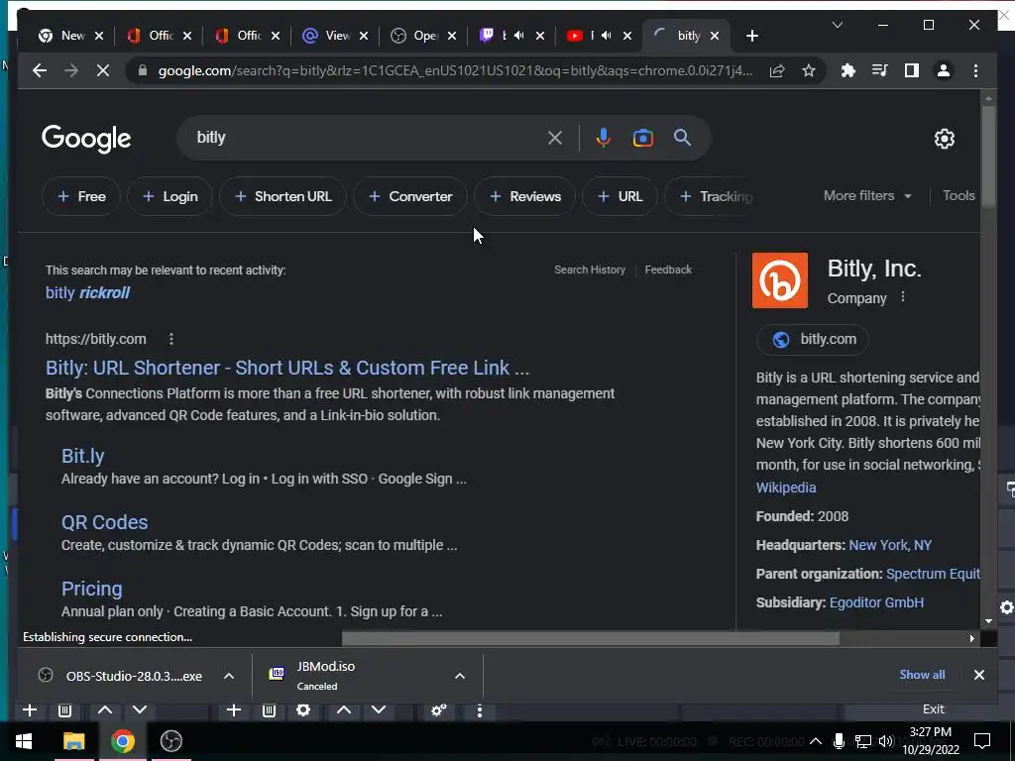Open File Explorer from the taskbar

(73, 741)
